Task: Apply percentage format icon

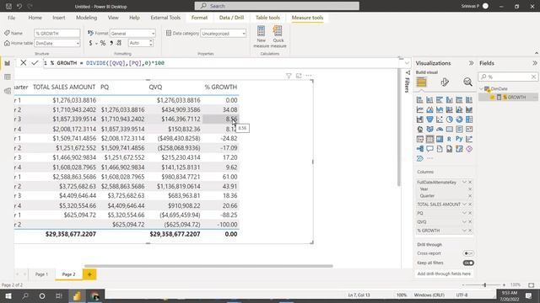Action: click(x=103, y=43)
